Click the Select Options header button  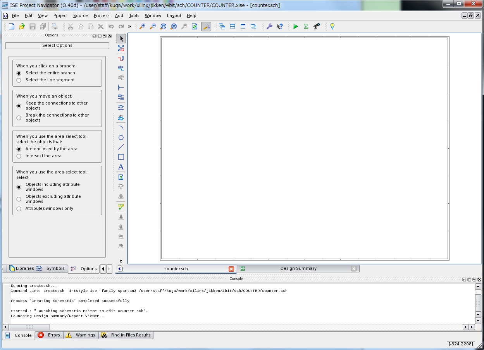point(57,45)
